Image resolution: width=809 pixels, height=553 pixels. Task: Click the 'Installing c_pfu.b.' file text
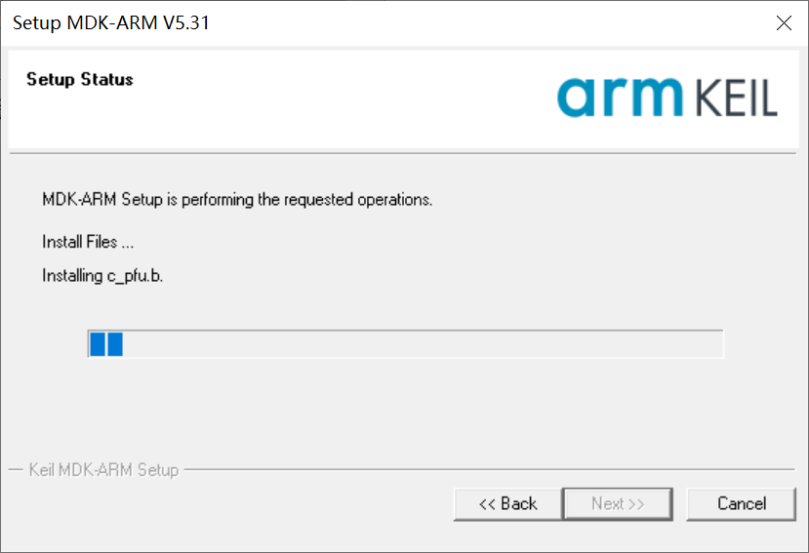point(102,276)
